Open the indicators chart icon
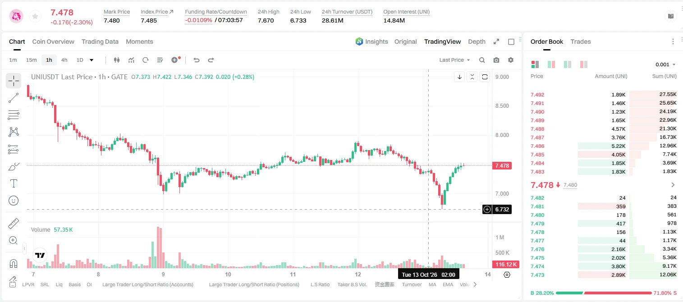The image size is (683, 302). tap(131, 60)
